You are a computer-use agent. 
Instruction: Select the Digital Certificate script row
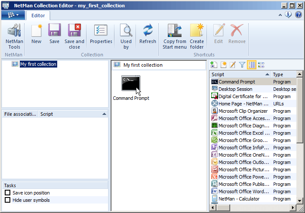tap(253, 96)
